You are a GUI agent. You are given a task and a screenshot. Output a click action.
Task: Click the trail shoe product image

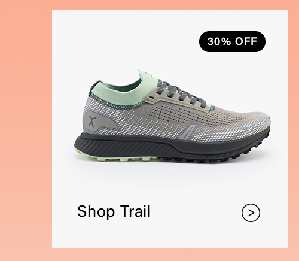(172, 117)
